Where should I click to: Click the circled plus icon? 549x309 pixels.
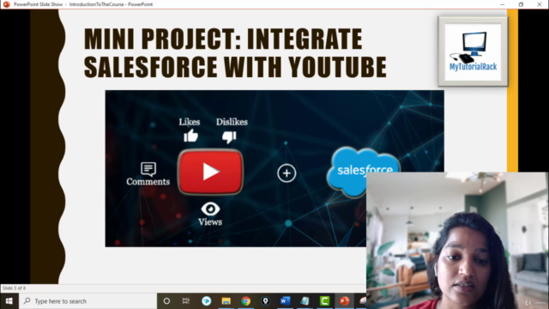(287, 173)
